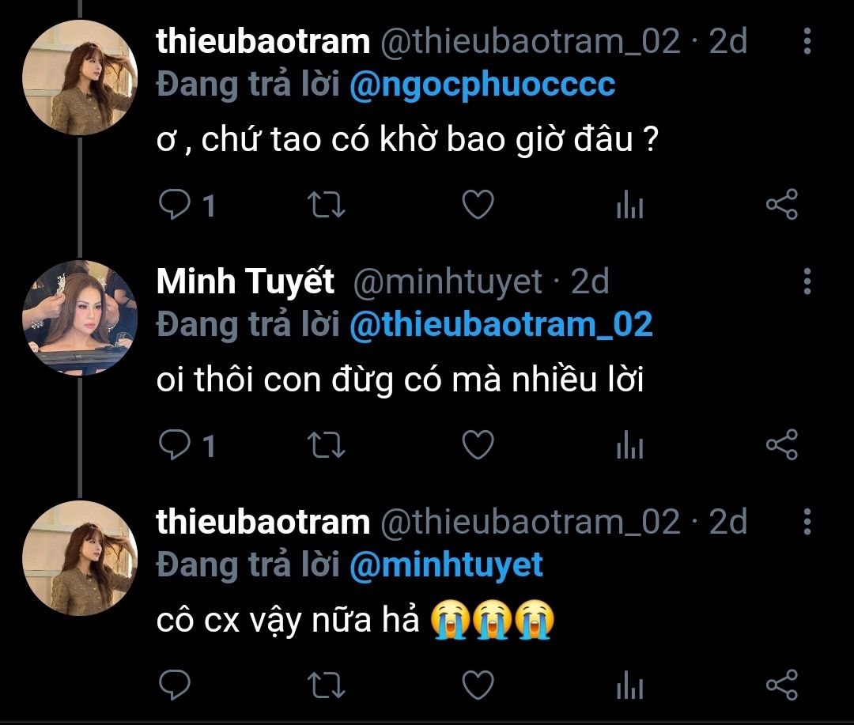Open more options for Minh Tuyết's tweet
Screen dimensions: 854x725
[x=807, y=281]
